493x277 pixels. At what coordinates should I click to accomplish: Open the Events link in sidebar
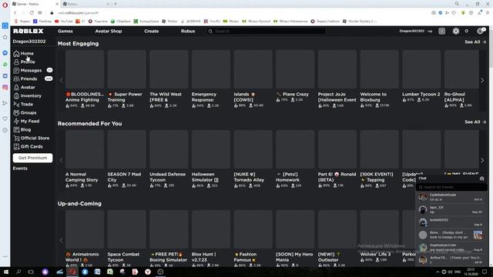click(x=20, y=169)
